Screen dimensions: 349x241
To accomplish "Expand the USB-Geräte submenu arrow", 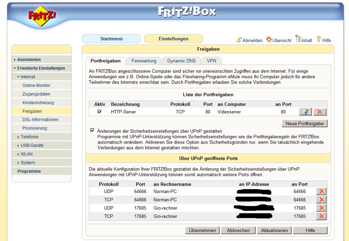I will tap(18, 146).
